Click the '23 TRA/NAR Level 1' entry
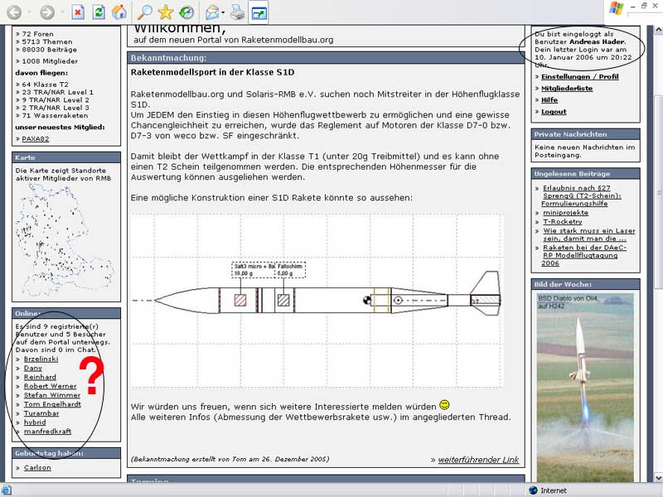 [x=57, y=92]
